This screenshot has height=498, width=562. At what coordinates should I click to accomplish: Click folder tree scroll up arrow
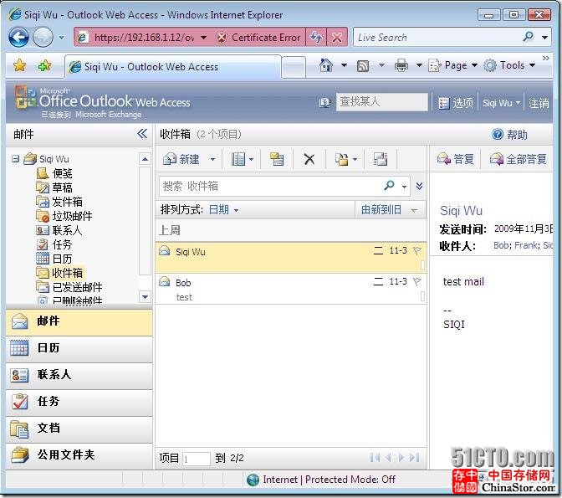pos(145,158)
